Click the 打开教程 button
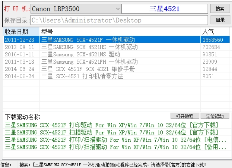Viewport: 232px width, 168px height. coord(185,116)
